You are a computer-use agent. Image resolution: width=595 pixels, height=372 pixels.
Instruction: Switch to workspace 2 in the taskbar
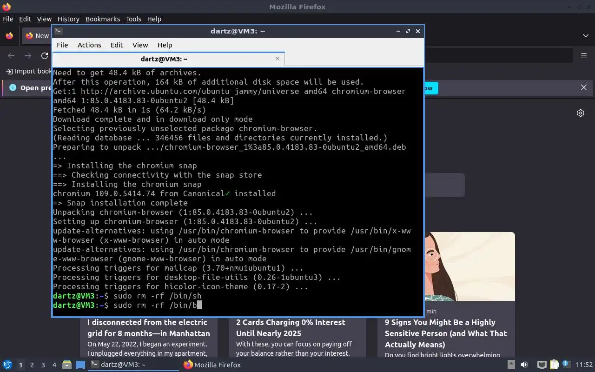pos(32,365)
